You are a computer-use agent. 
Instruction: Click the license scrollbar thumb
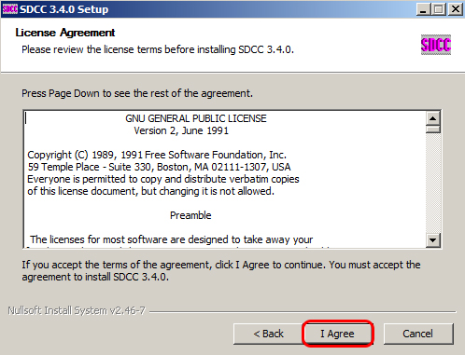433,129
